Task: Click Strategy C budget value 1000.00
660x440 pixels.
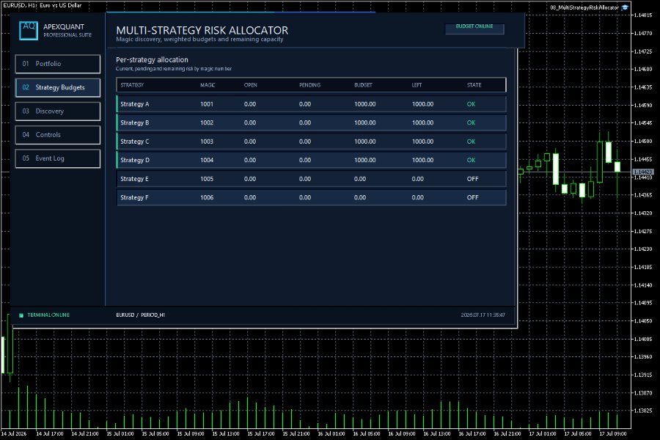Action: point(365,142)
